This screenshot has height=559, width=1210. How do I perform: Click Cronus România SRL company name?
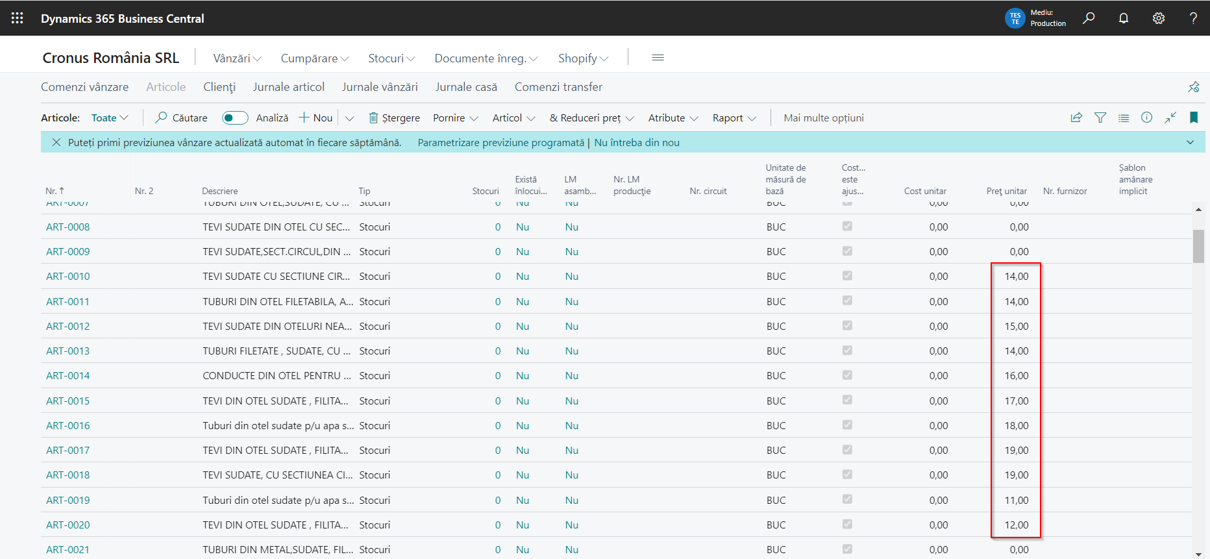pyautogui.click(x=111, y=58)
